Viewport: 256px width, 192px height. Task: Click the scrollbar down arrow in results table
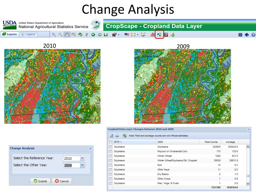coord(248,183)
